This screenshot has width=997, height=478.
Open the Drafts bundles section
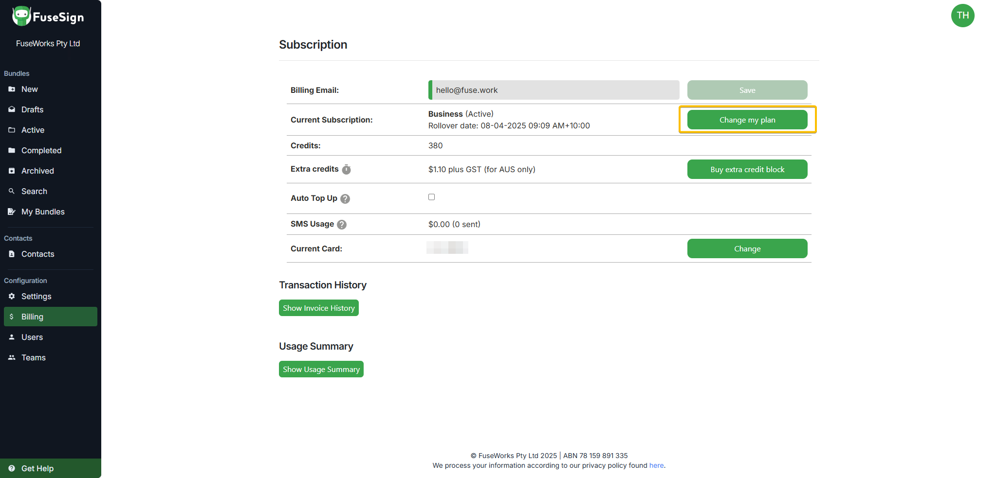(x=32, y=109)
